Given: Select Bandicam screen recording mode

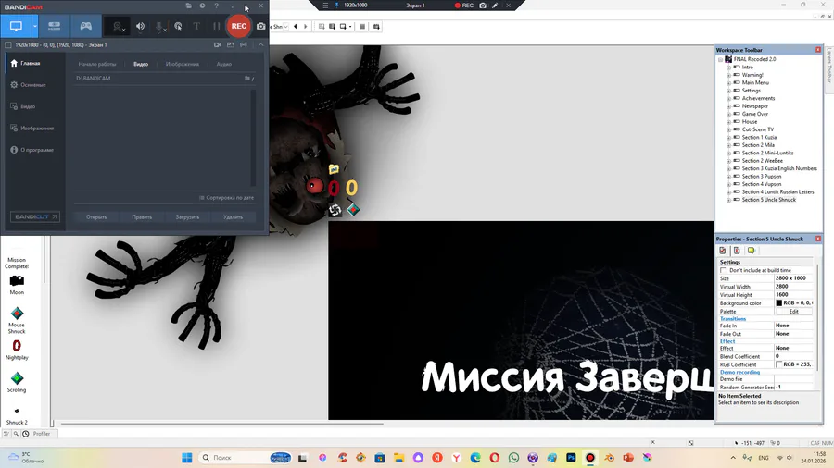Looking at the screenshot, I should click(16, 26).
